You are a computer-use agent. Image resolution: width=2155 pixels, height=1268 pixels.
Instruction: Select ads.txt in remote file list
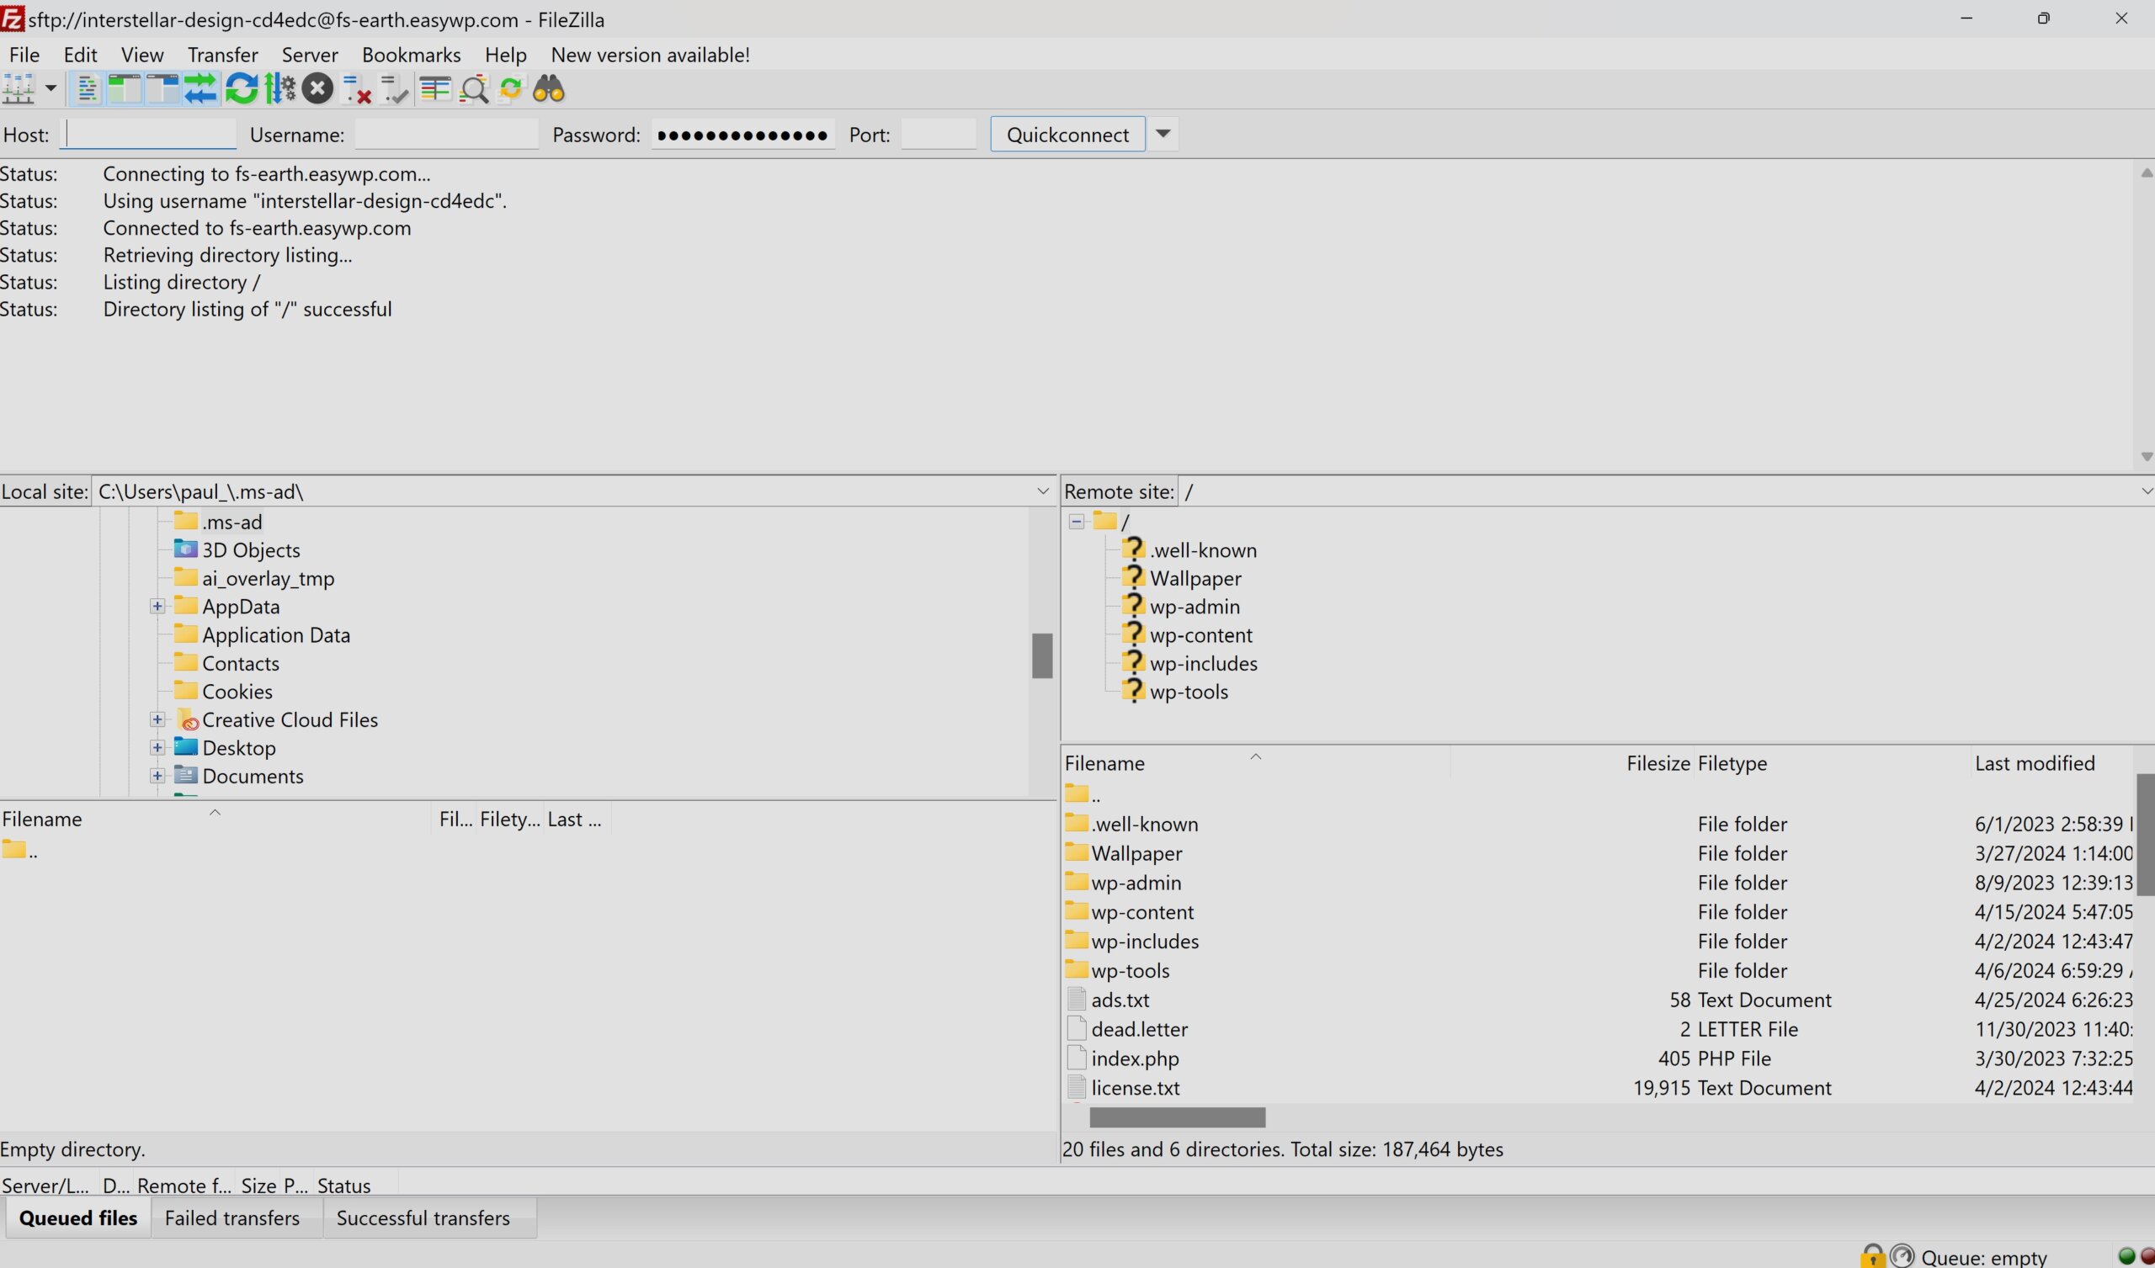[1109, 1000]
